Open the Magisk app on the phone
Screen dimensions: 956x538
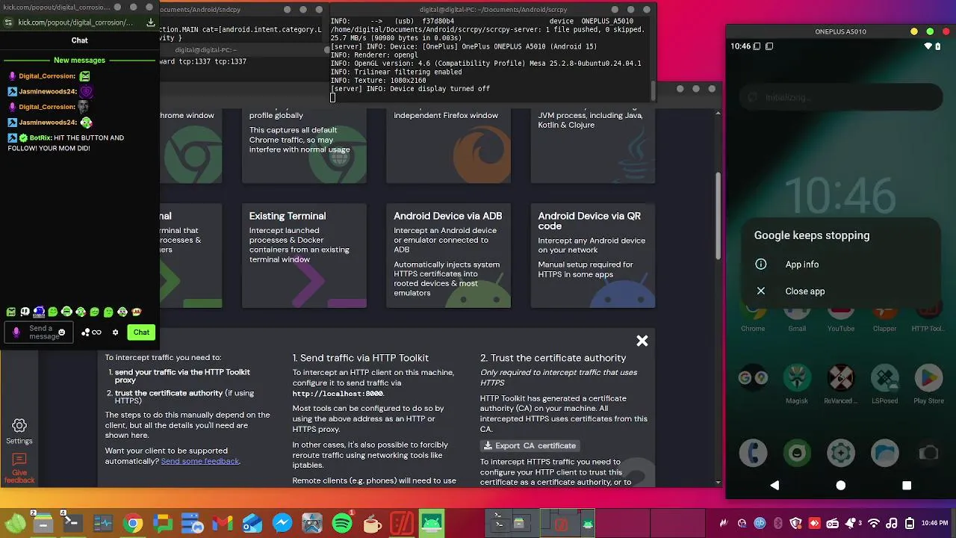(x=797, y=383)
